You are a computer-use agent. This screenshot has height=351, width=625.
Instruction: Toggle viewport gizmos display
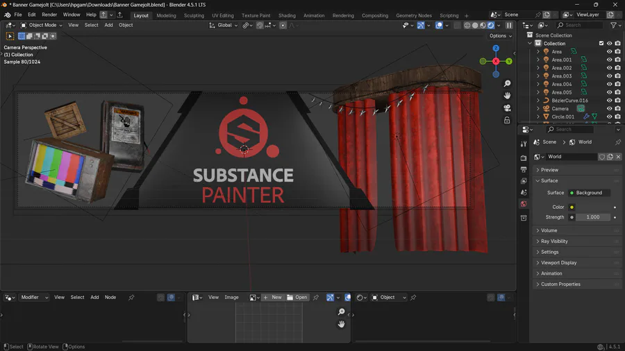tap(421, 25)
